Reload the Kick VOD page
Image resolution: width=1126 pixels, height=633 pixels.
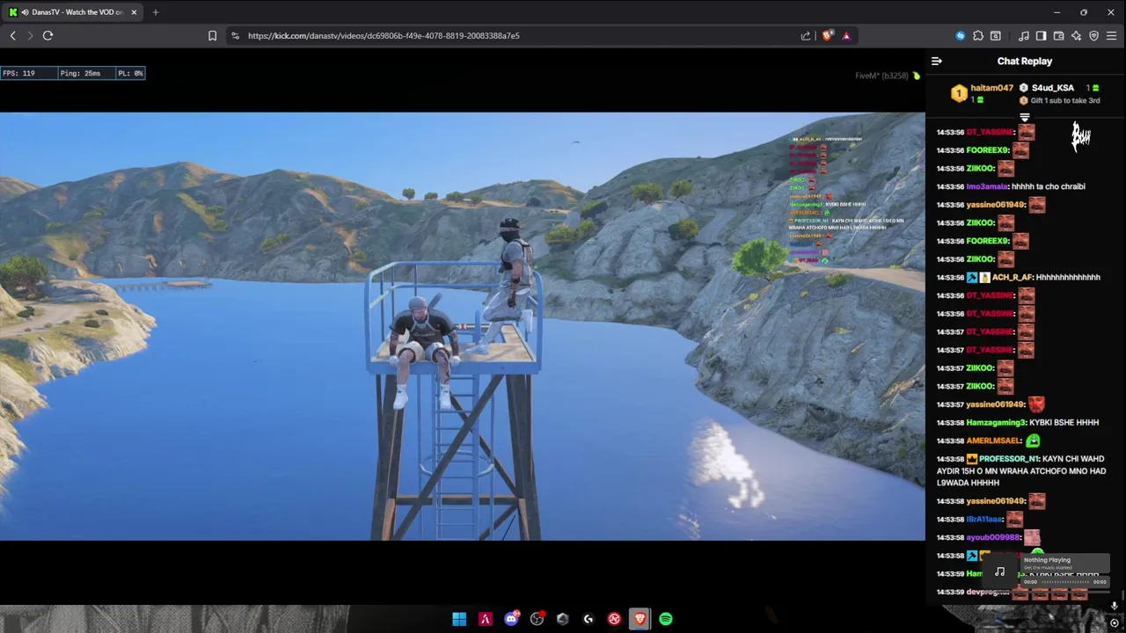pos(48,36)
